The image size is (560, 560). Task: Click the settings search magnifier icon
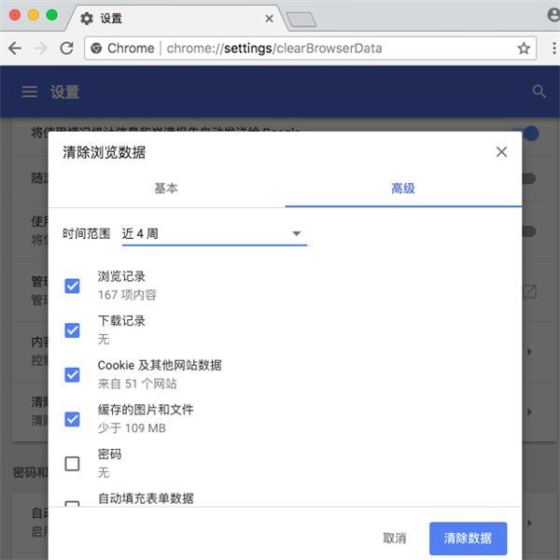[x=539, y=91]
